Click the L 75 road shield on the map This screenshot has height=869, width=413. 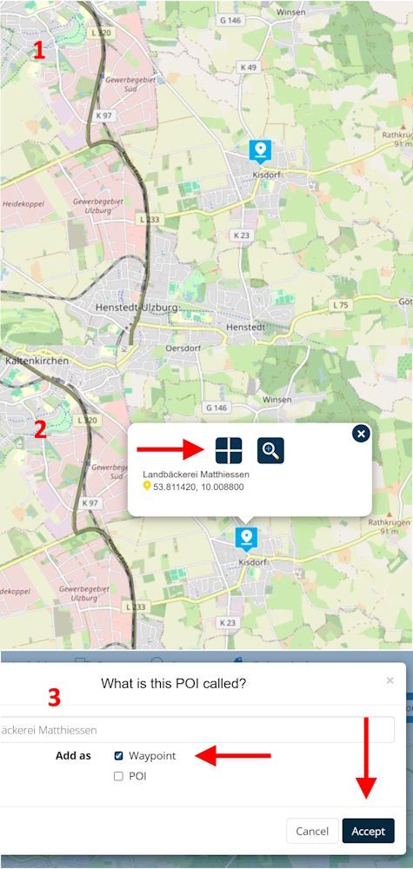pos(340,305)
